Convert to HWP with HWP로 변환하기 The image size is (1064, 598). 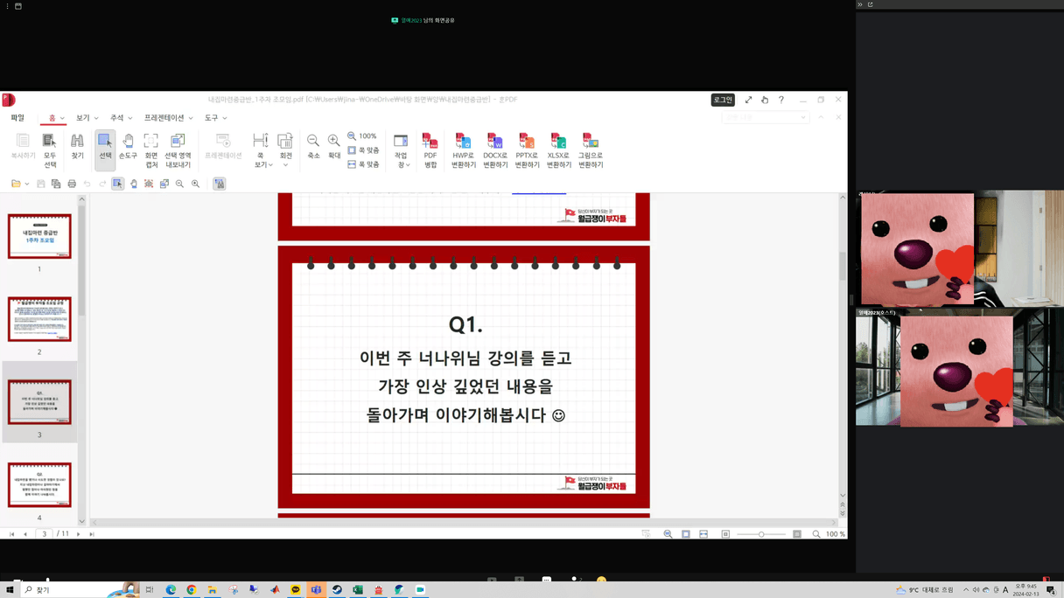[x=464, y=149]
